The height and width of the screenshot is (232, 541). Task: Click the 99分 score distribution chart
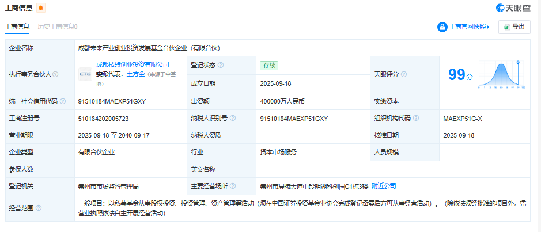coord(501,75)
